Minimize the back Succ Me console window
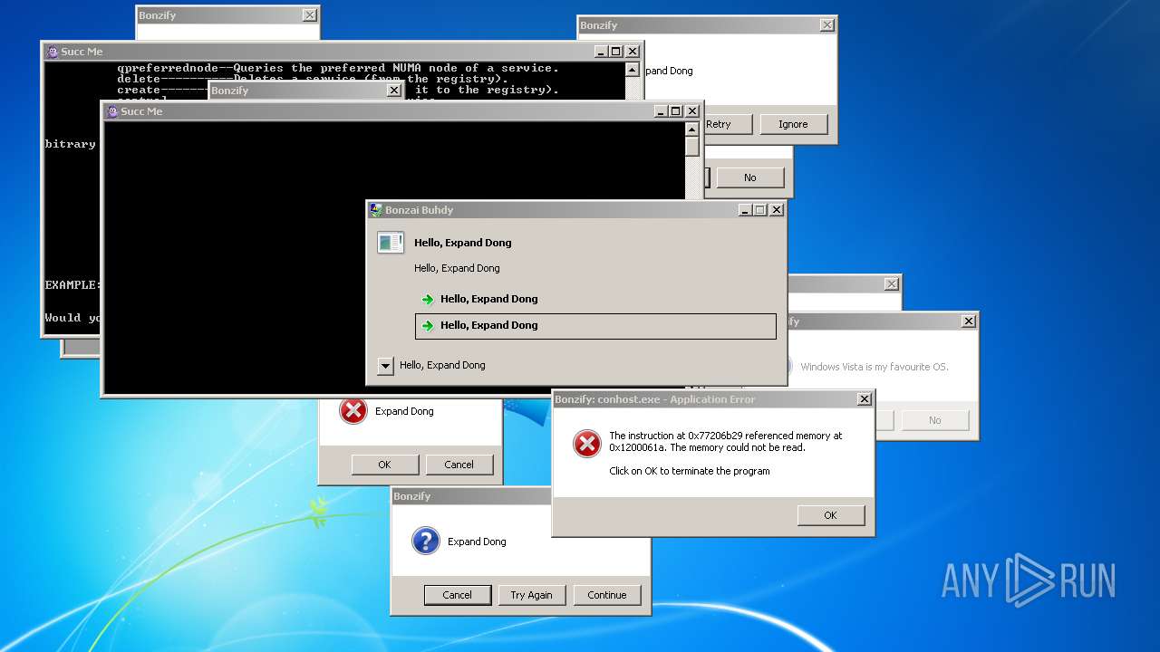Screen dimensions: 1160x652 click(x=602, y=52)
